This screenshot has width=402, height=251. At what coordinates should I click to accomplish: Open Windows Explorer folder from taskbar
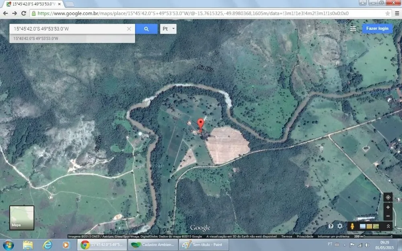tap(28, 245)
